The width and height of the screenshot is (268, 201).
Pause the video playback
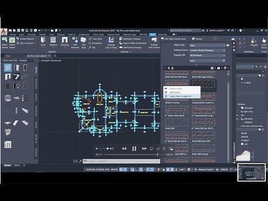click(x=134, y=149)
